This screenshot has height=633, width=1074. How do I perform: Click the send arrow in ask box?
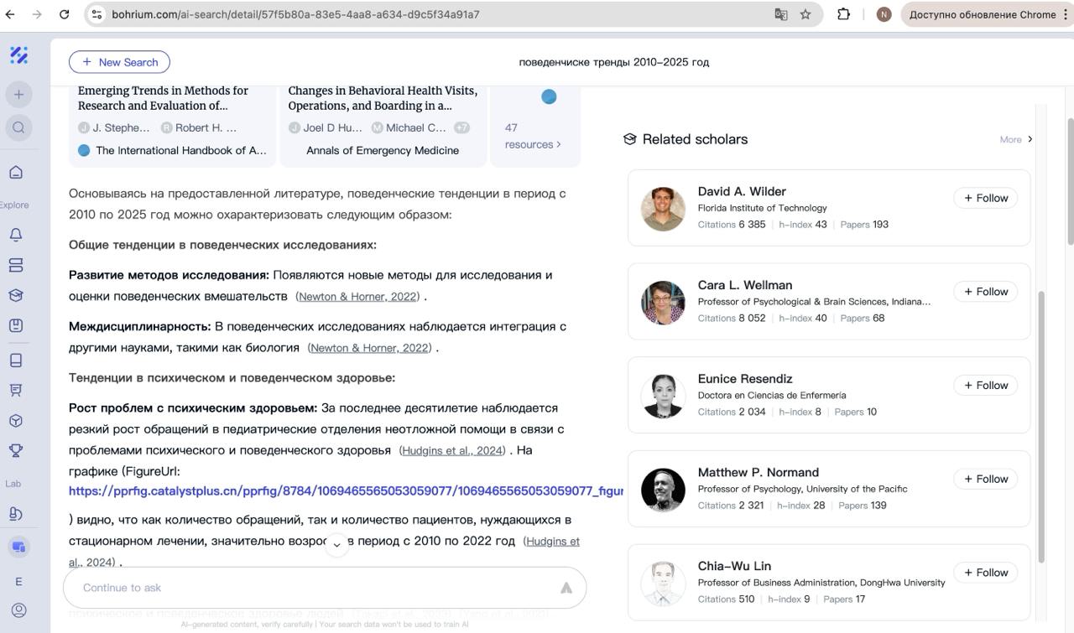tap(566, 588)
